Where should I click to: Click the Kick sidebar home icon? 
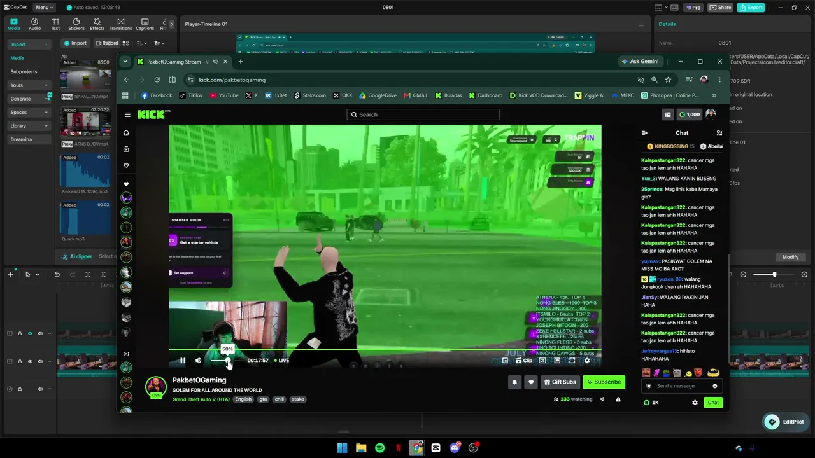(126, 133)
